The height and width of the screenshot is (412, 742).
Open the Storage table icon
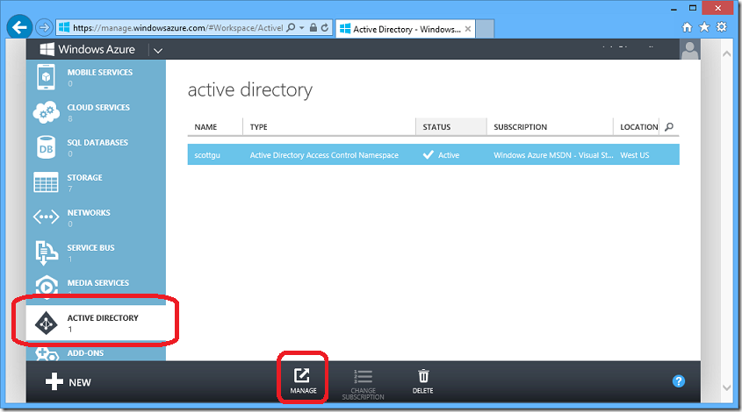click(46, 182)
